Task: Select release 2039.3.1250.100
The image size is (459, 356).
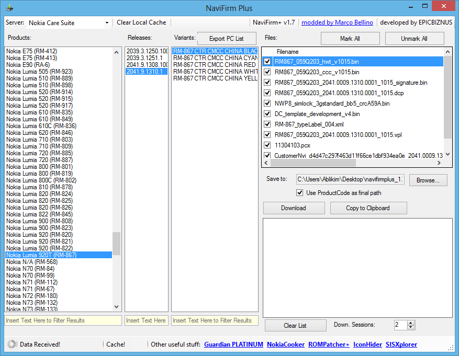Action: 147,51
